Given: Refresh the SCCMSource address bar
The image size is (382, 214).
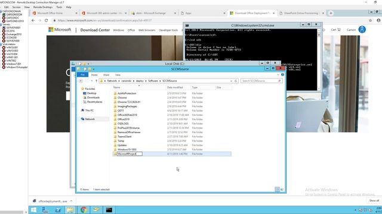Looking at the screenshot, I should click(x=236, y=81).
